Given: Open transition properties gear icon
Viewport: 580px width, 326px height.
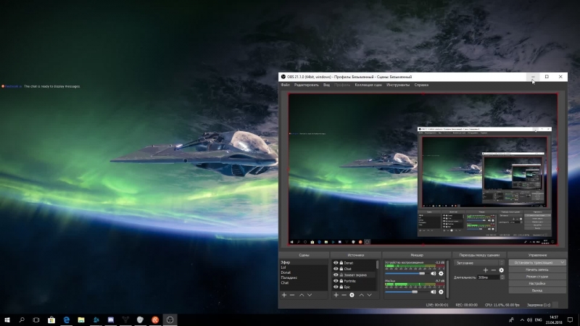Looking at the screenshot, I should click(x=501, y=270).
